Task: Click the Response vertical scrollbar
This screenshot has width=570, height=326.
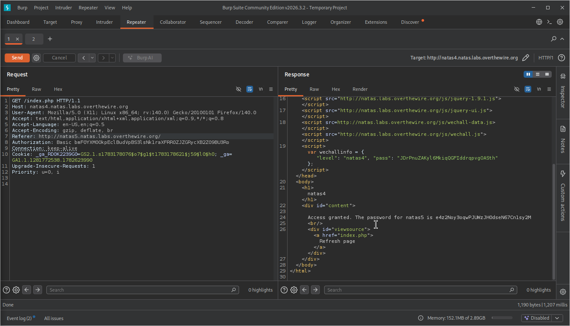Action: click(x=553, y=221)
